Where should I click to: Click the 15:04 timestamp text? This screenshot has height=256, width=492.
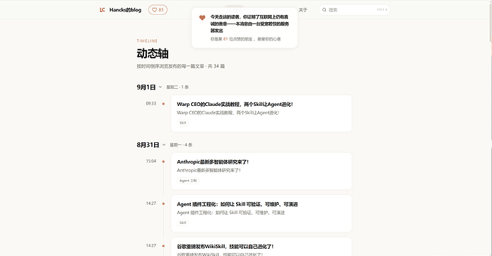tap(151, 161)
